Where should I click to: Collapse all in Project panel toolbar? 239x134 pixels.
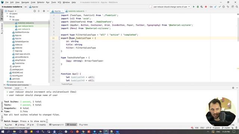click(39, 11)
